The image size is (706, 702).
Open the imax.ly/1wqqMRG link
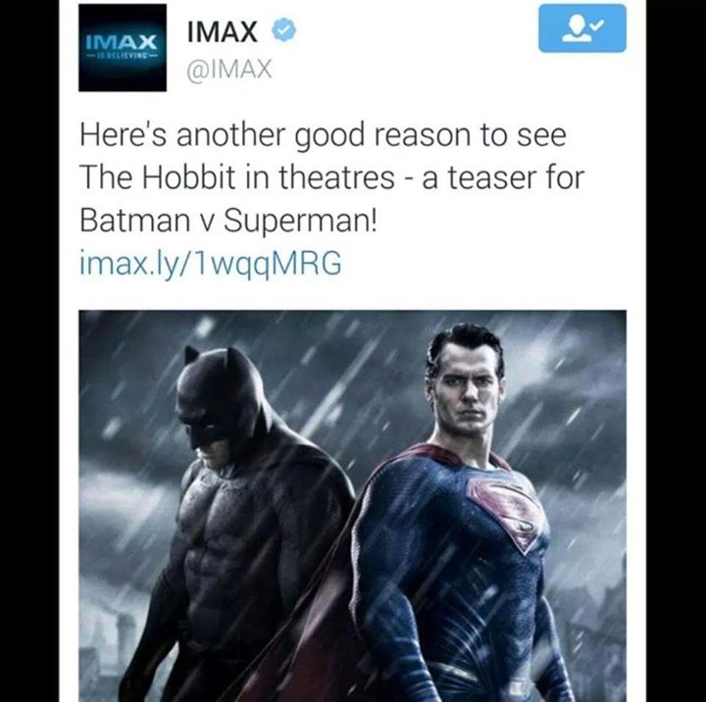[210, 263]
